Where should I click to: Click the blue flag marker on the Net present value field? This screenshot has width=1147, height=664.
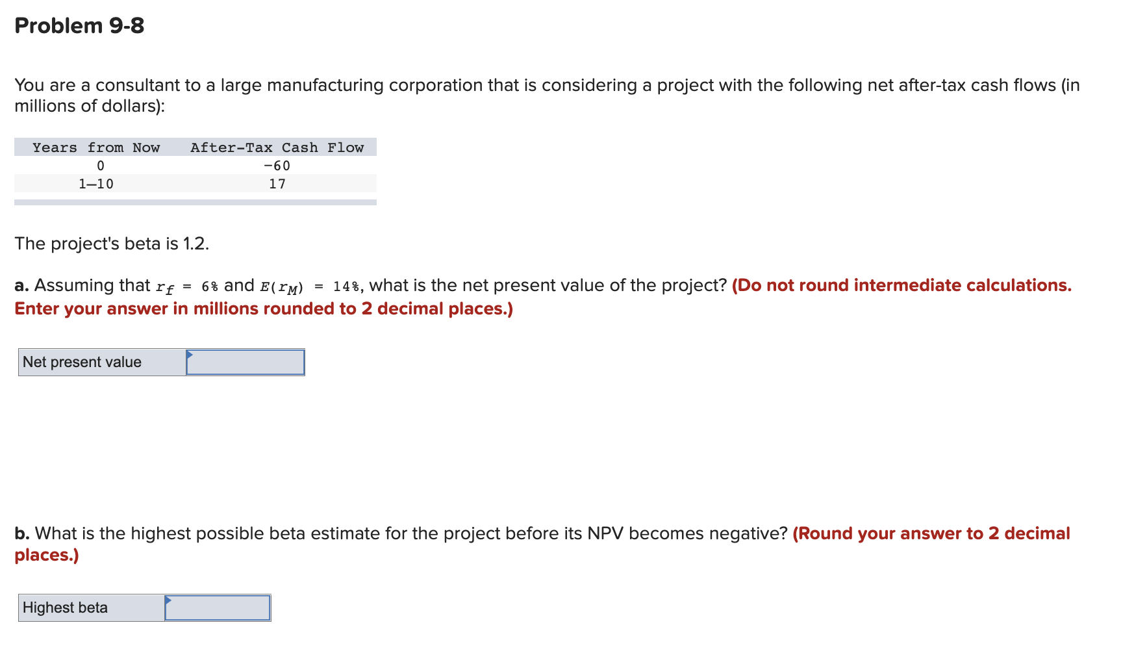tap(190, 356)
